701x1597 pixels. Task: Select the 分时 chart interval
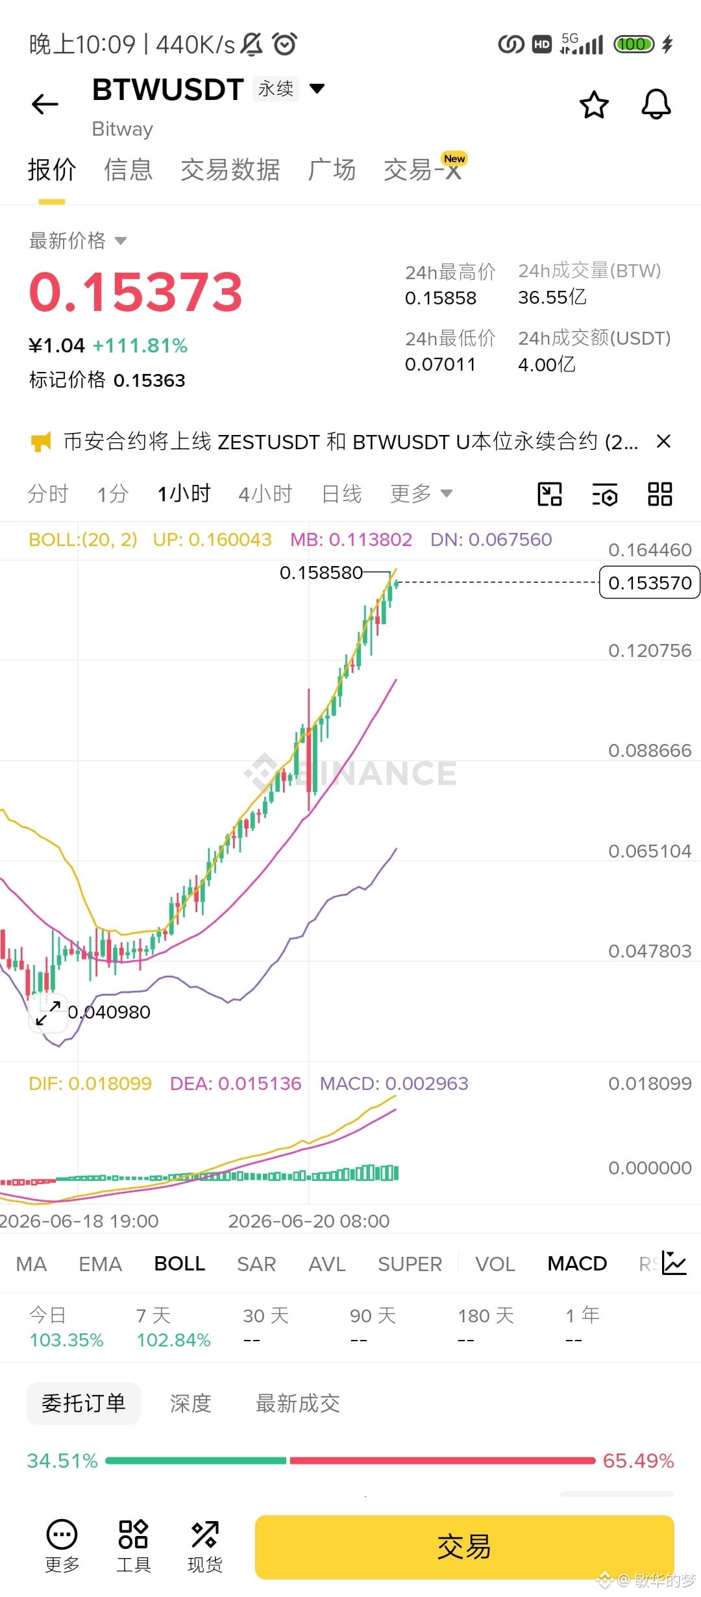click(x=48, y=494)
